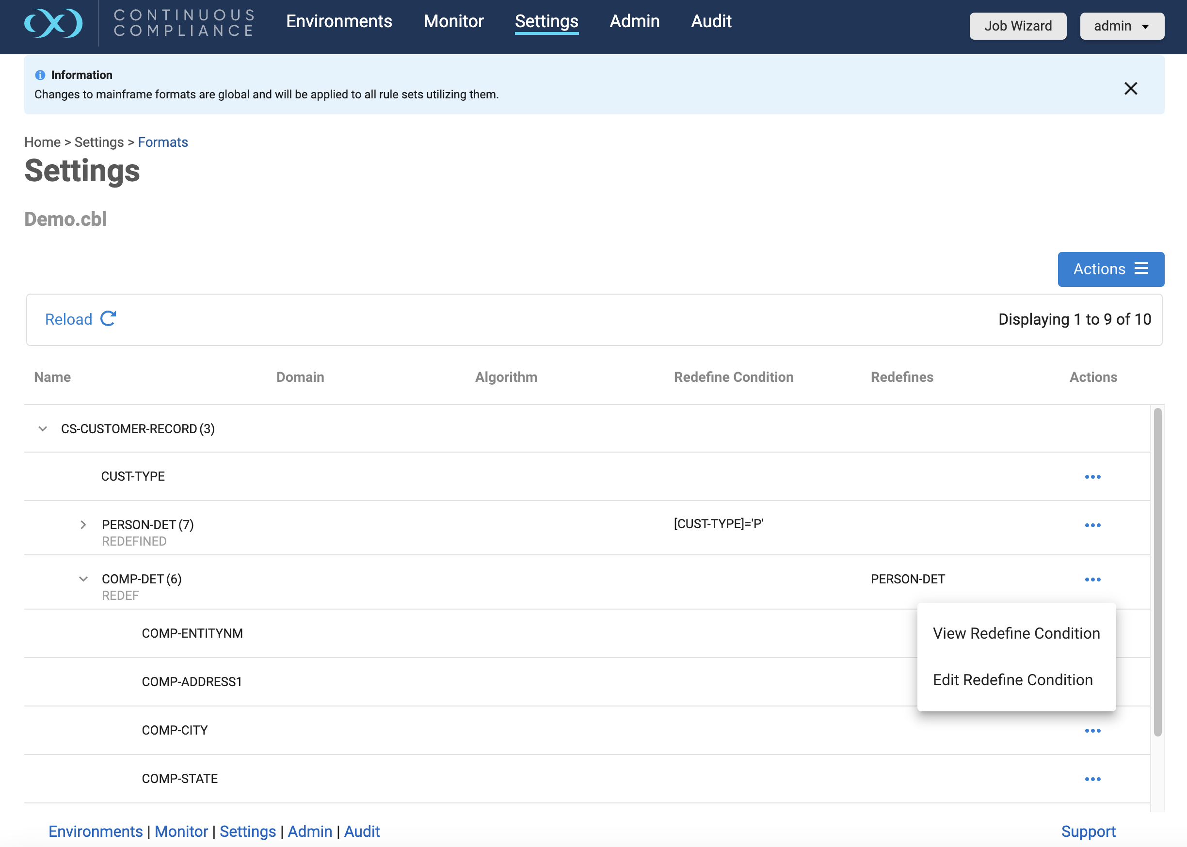This screenshot has height=847, width=1187.
Task: Open the admin user dropdown
Action: coord(1121,26)
